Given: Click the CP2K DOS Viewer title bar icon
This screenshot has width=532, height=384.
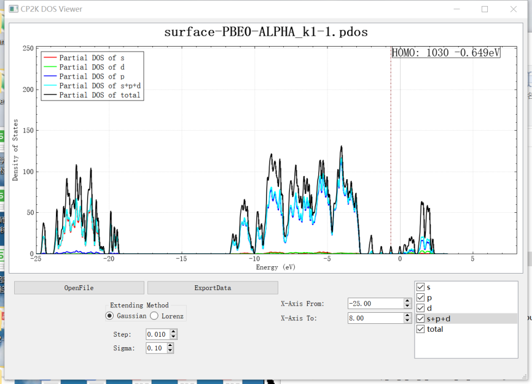Looking at the screenshot, I should (x=14, y=9).
